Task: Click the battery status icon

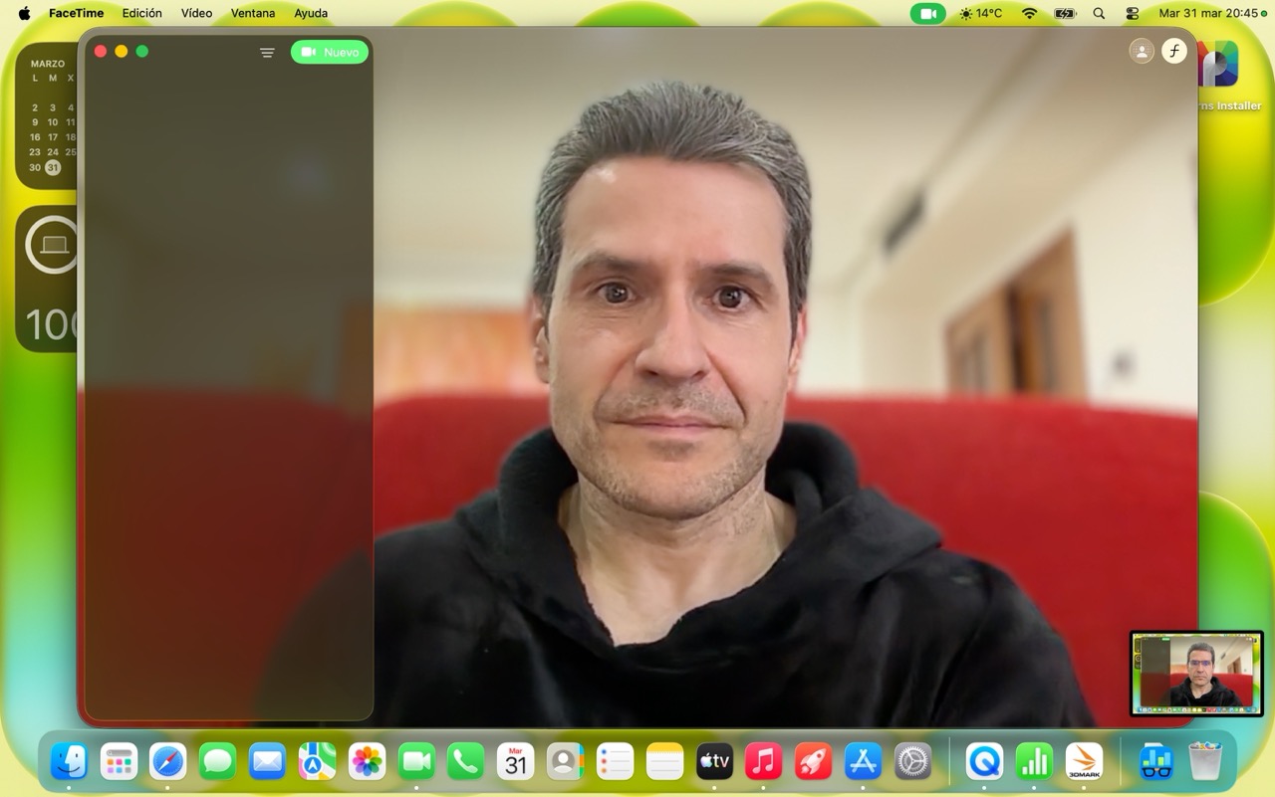Action: click(1065, 14)
